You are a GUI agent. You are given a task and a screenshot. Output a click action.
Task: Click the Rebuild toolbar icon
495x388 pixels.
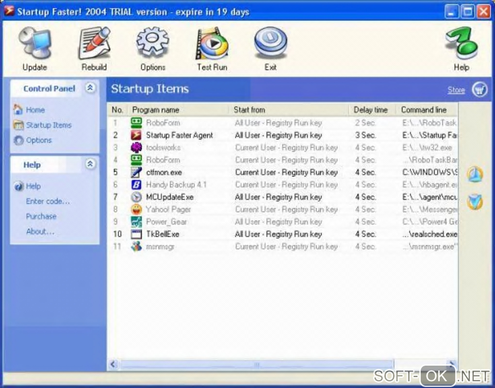pyautogui.click(x=94, y=43)
